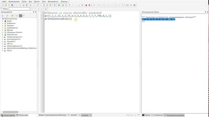Click the Undo arrow icon
The height and width of the screenshot is (117, 209).
pos(31,5)
